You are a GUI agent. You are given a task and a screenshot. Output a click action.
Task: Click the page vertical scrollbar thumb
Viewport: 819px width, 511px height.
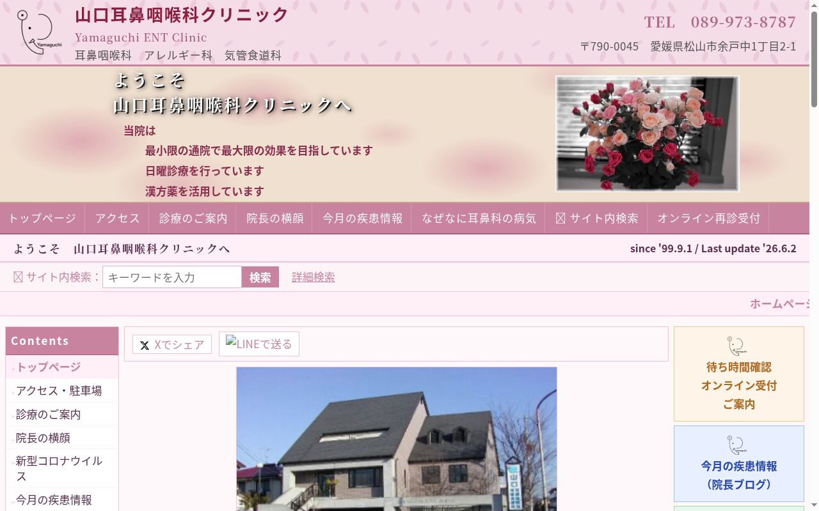(814, 59)
